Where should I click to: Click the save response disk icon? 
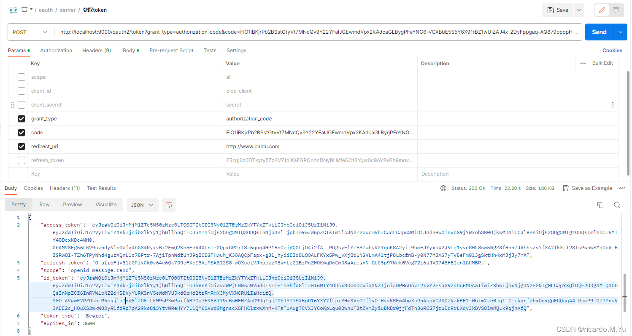pos(566,188)
